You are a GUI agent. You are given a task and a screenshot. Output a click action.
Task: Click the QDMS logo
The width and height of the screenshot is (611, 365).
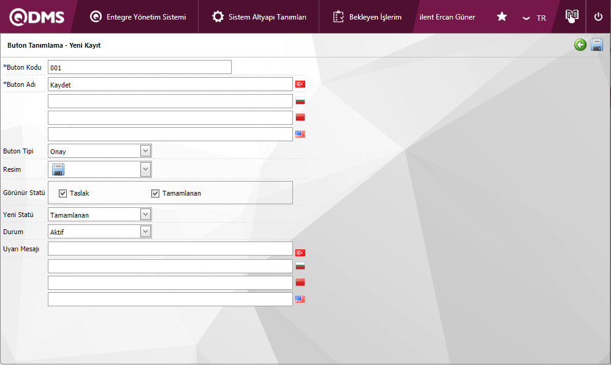click(37, 17)
